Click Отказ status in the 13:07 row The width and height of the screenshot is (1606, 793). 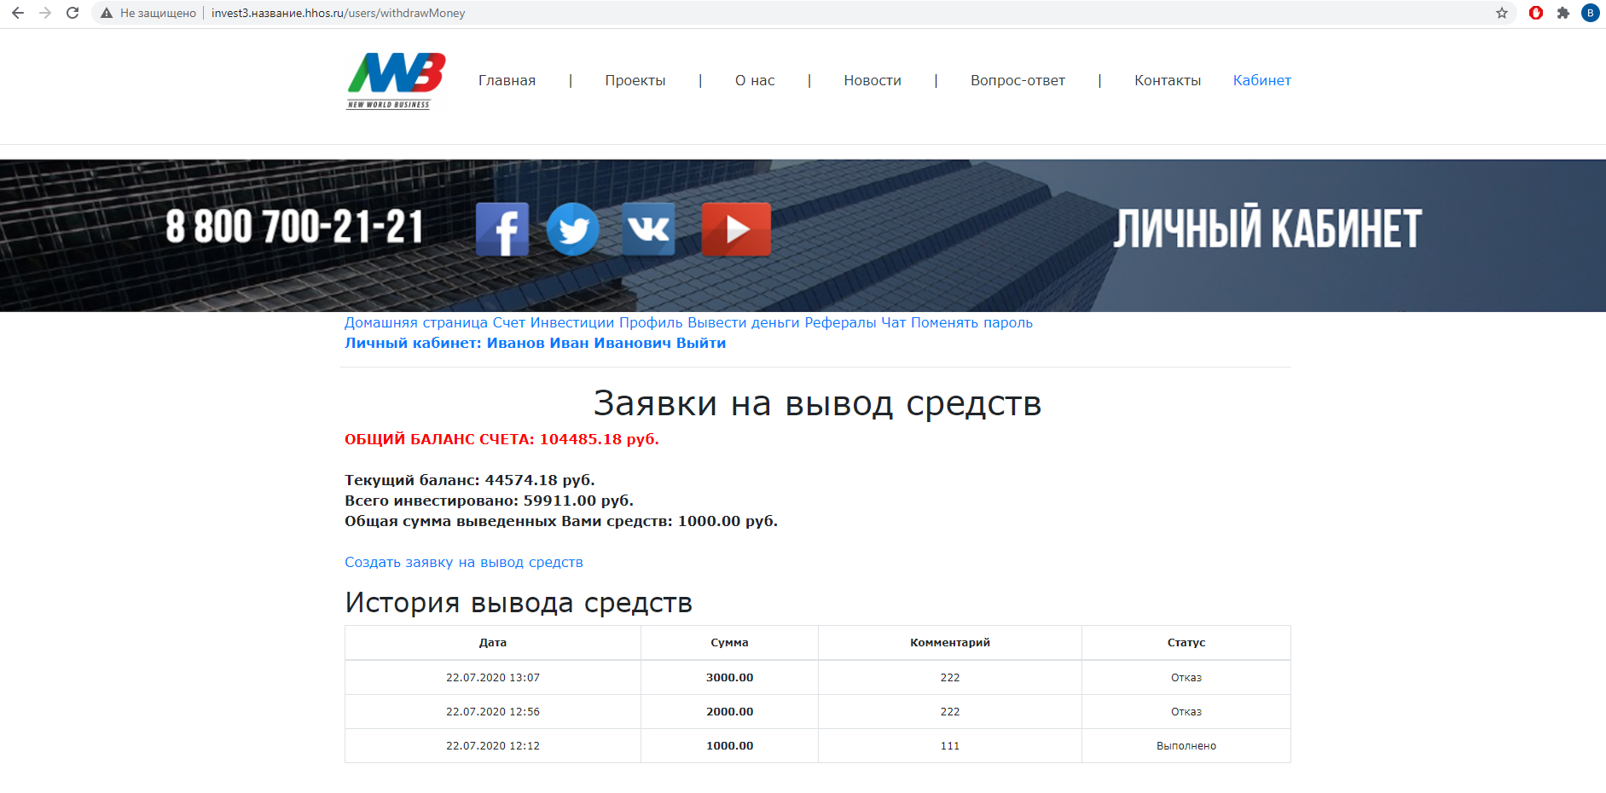click(1186, 678)
